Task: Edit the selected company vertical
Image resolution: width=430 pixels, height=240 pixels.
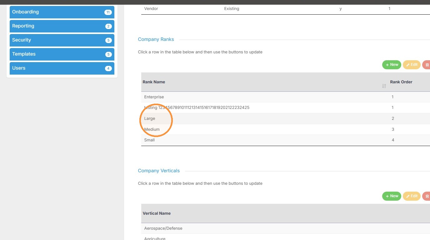Action: [412, 196]
